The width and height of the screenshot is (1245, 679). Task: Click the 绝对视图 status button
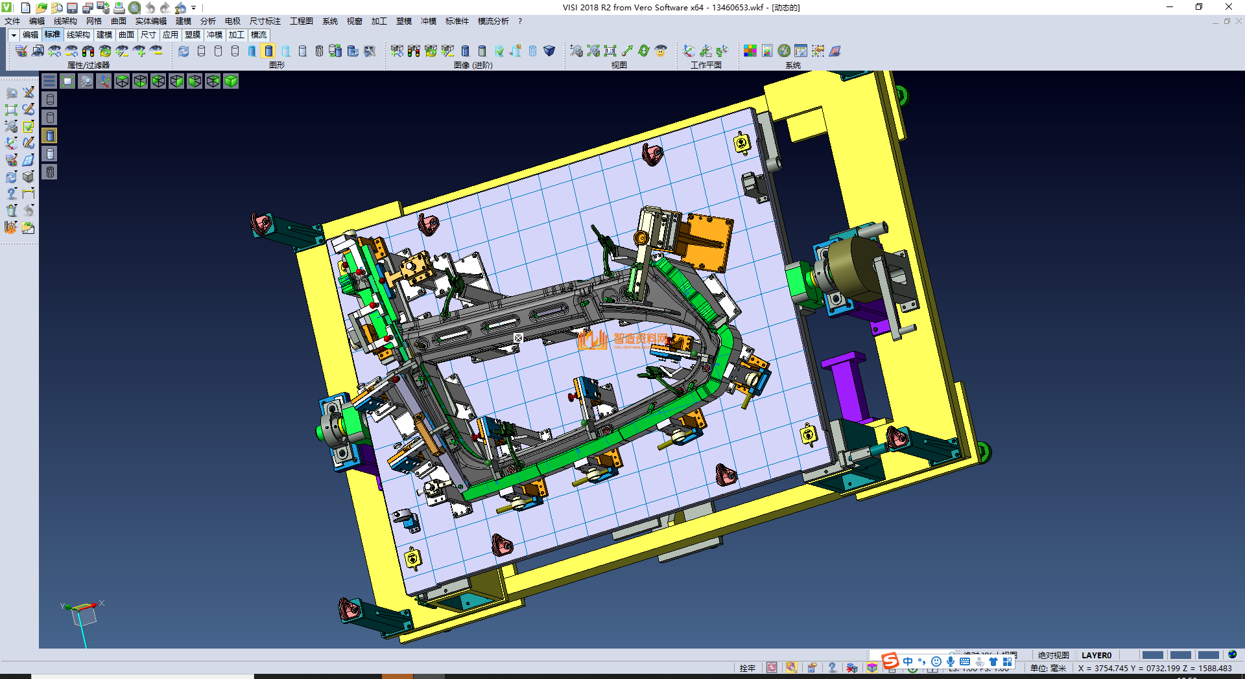pos(1053,655)
